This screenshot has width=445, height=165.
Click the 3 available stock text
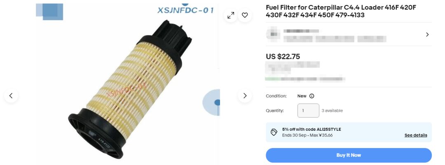point(332,111)
